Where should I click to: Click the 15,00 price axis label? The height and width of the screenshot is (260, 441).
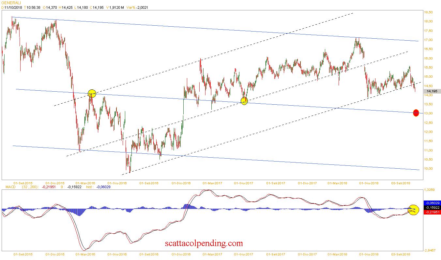tap(428, 77)
